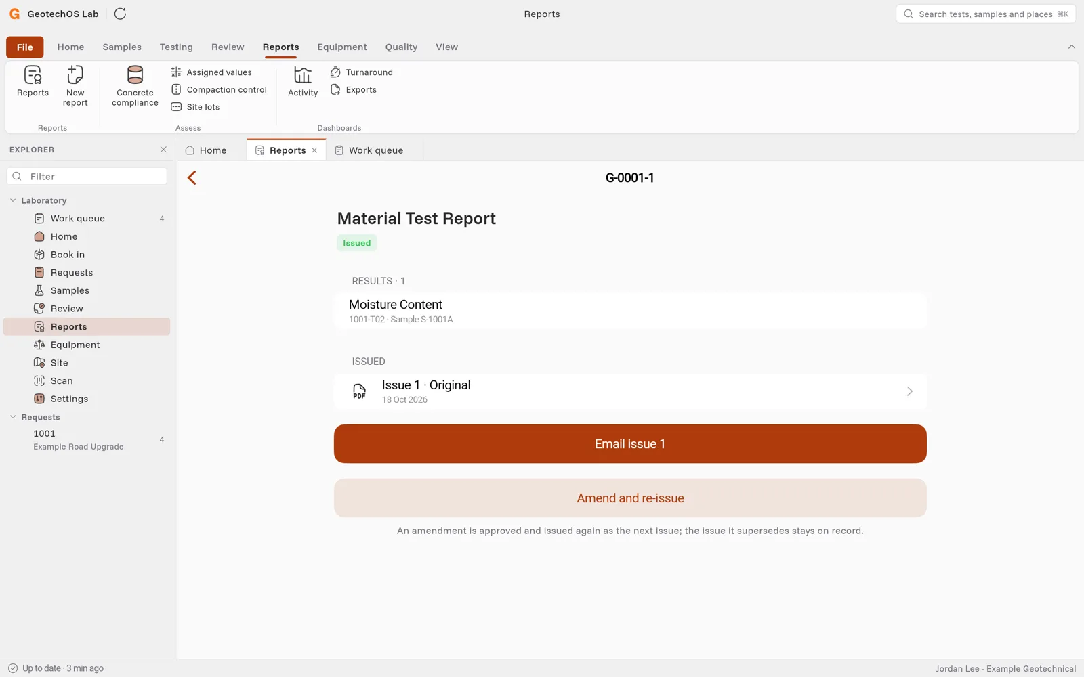Open Site lots assessment
The image size is (1084, 677).
pos(195,107)
